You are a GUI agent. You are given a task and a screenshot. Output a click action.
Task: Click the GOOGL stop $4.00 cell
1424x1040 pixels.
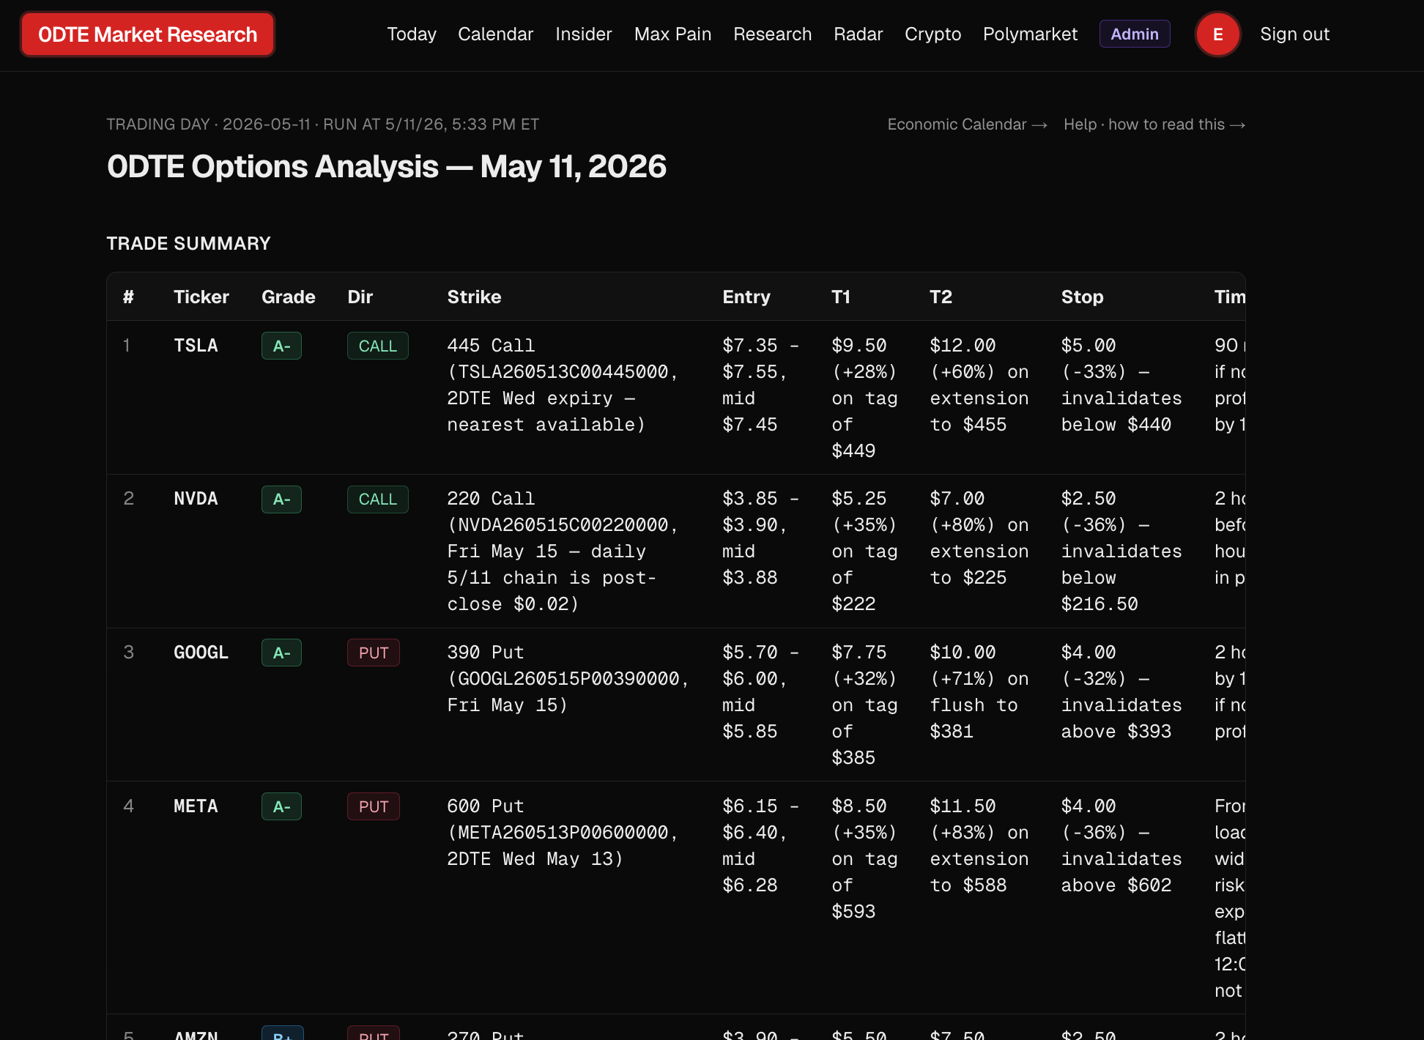pyautogui.click(x=1121, y=692)
